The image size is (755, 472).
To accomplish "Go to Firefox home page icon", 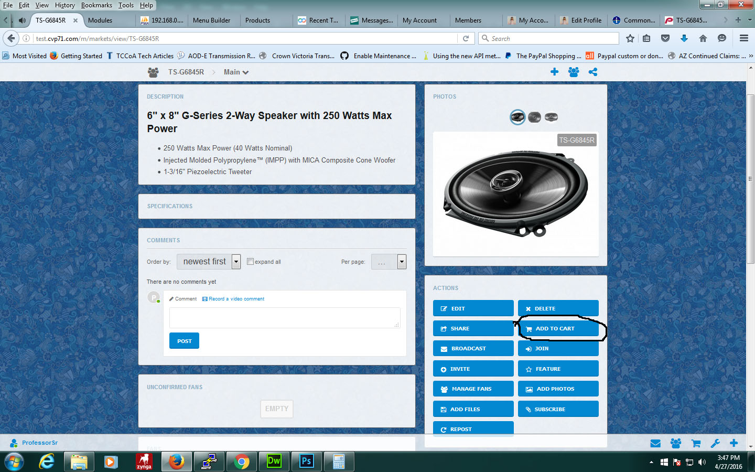I will click(703, 38).
